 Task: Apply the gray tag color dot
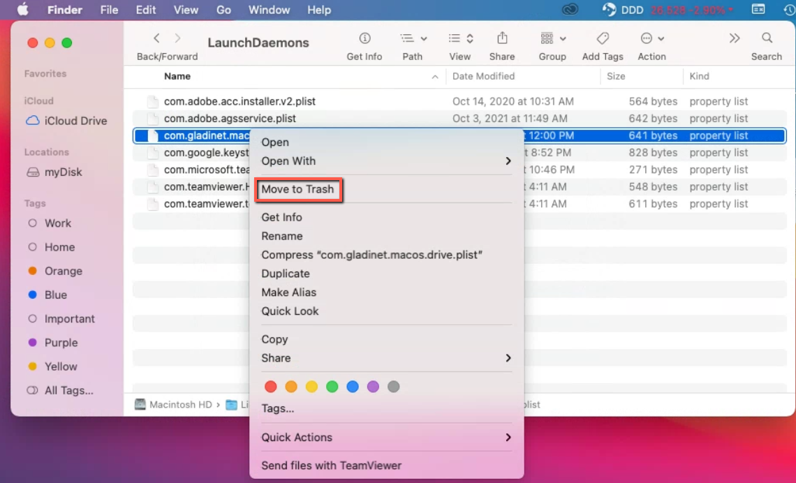[393, 387]
